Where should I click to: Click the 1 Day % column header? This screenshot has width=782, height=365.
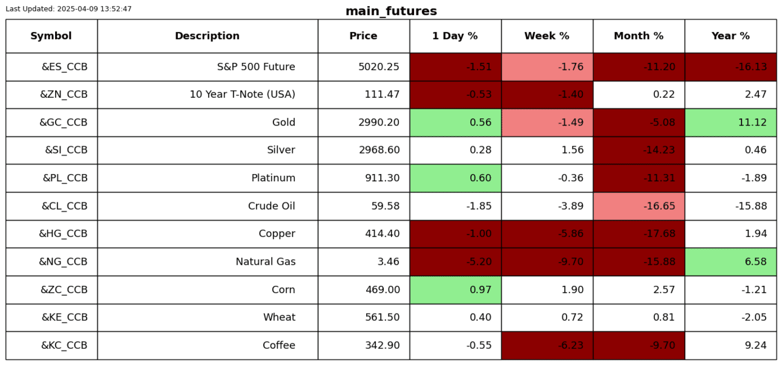[455, 36]
